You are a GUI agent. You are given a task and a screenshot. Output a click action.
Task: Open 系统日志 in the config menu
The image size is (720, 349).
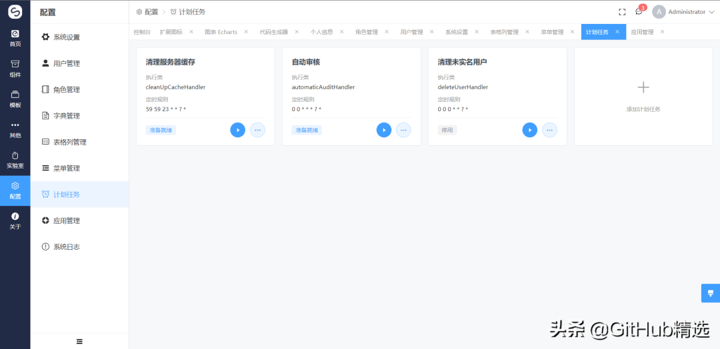pos(79,246)
